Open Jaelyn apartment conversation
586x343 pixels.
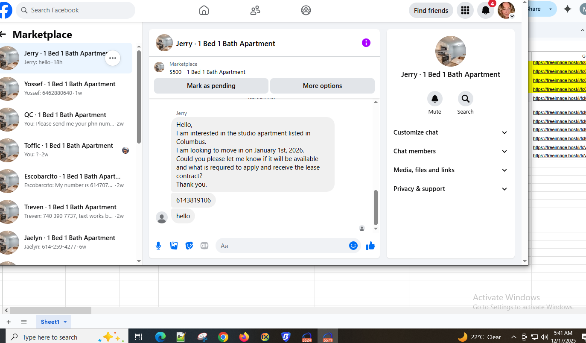click(x=66, y=243)
